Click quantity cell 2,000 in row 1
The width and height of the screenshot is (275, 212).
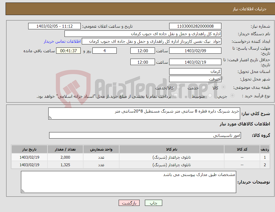[x=65, y=157]
